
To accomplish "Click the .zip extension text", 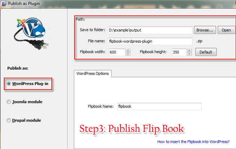I will pyautogui.click(x=199, y=41).
